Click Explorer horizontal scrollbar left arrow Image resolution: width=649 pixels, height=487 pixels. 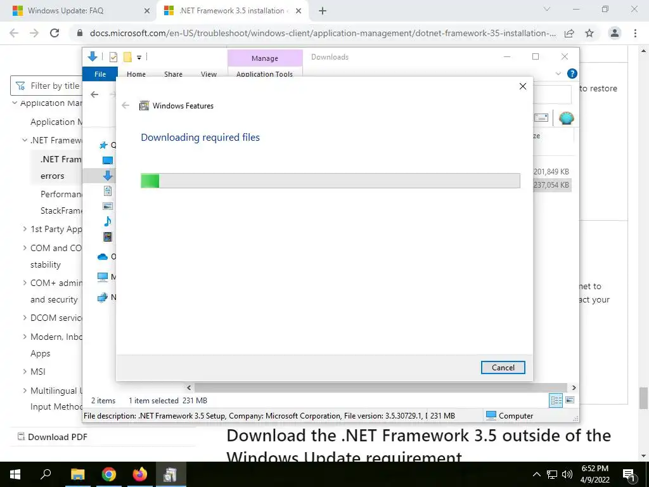point(189,387)
